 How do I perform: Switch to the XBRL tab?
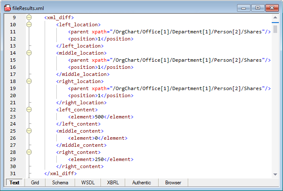pyautogui.click(x=113, y=183)
